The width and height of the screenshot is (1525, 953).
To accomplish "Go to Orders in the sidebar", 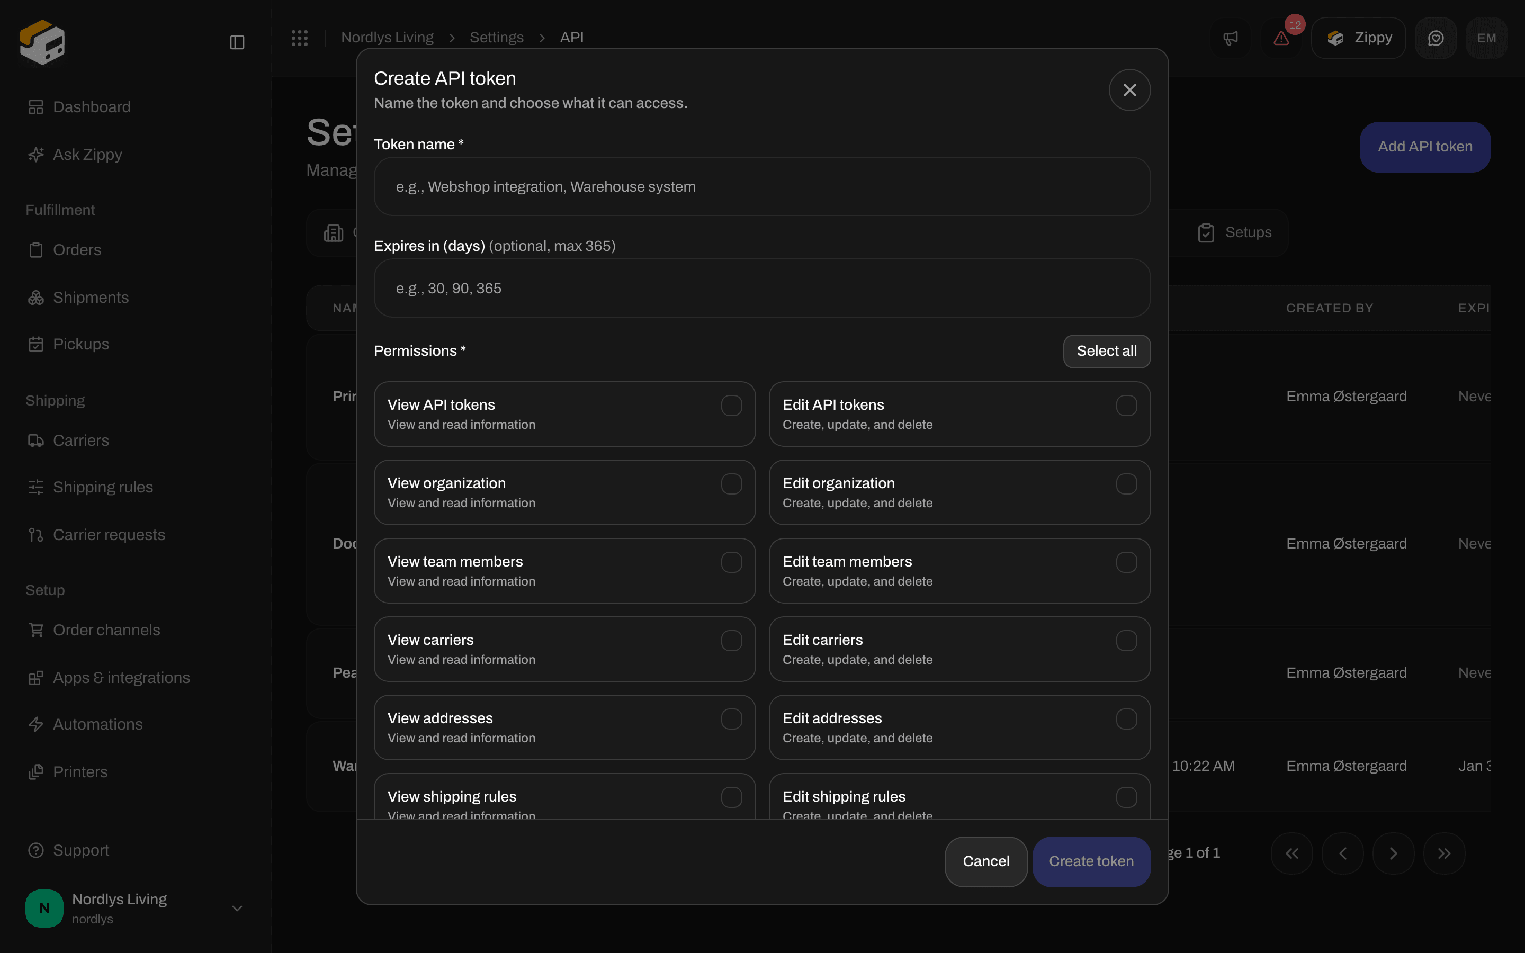I will click(x=136, y=249).
